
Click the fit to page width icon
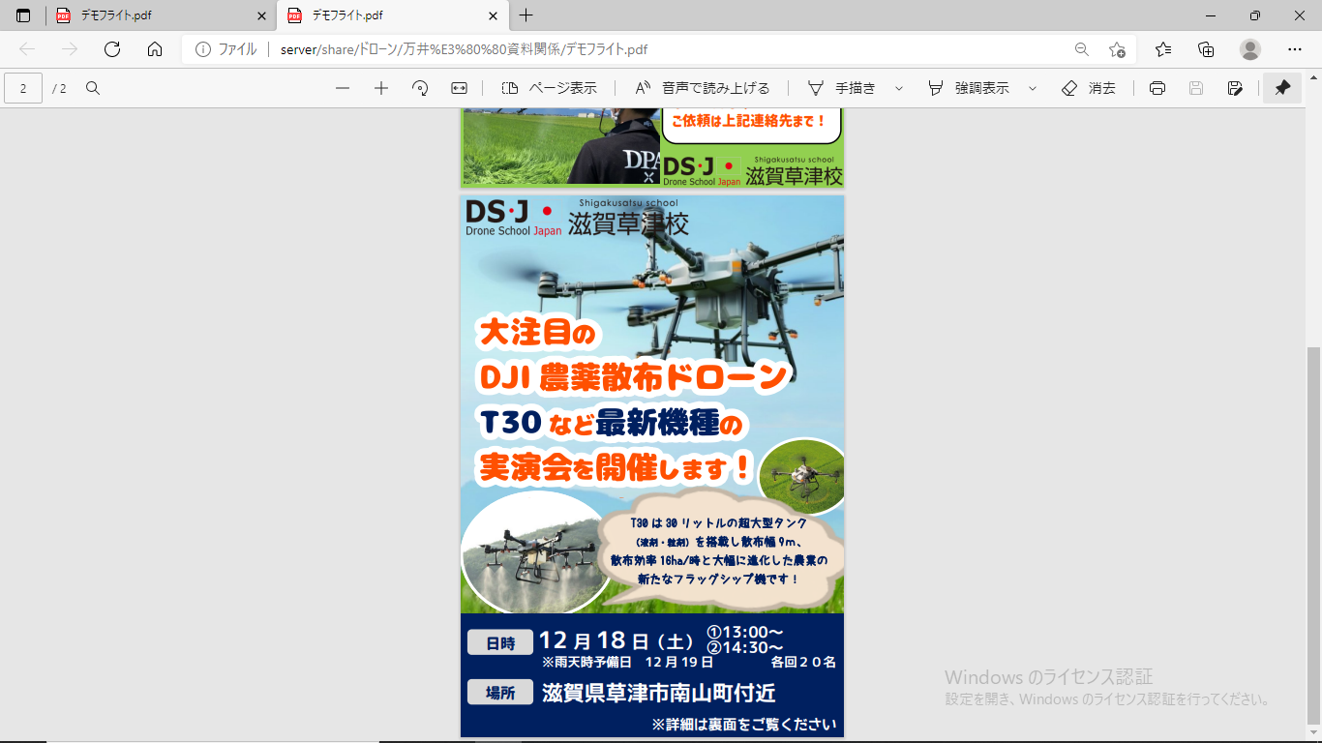[x=459, y=88]
